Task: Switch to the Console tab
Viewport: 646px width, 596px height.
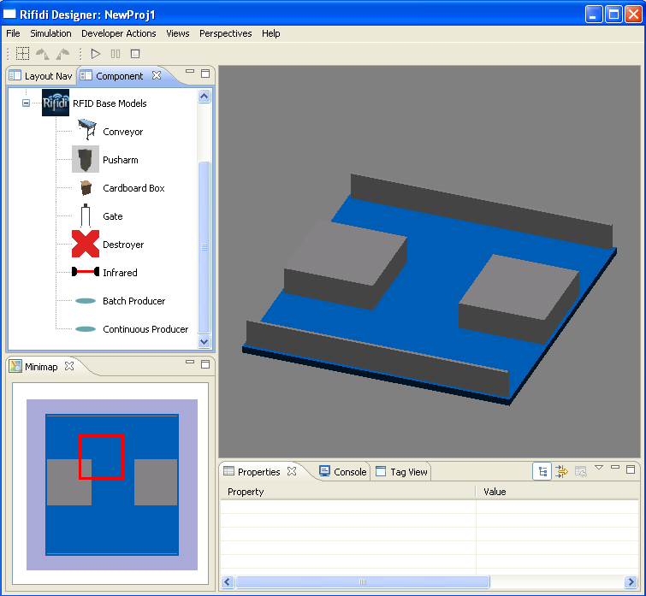Action: pos(343,472)
